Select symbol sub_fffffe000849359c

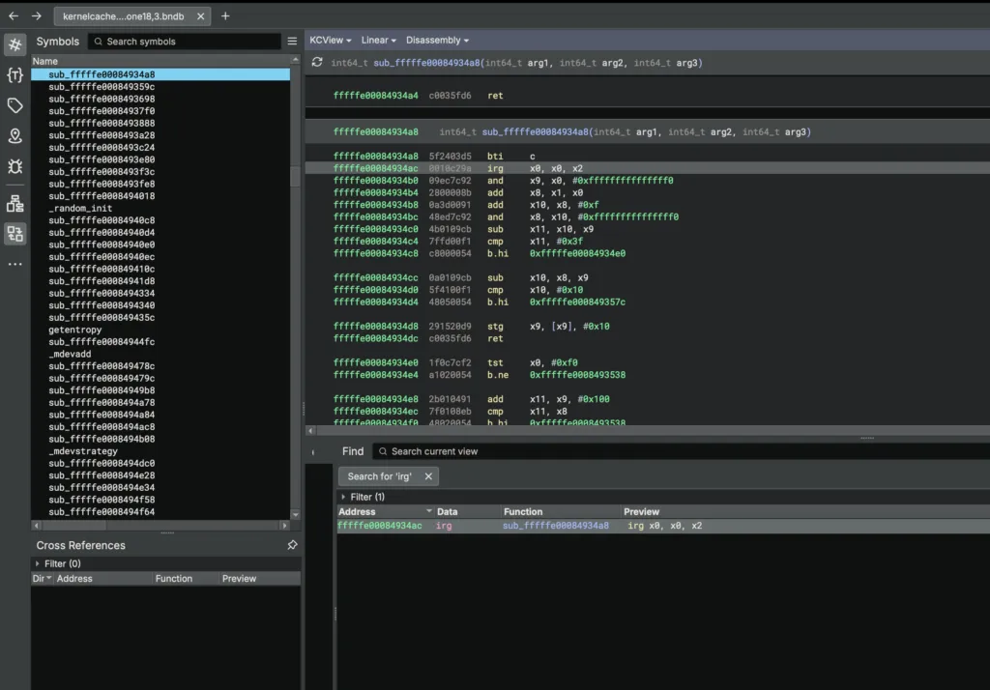point(102,87)
